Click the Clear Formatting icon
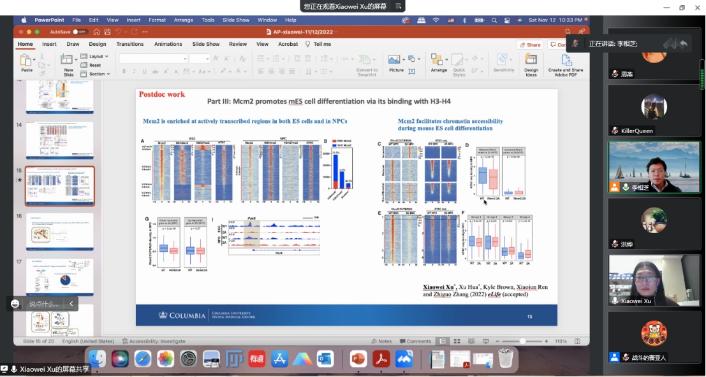The height and width of the screenshot is (377, 706). (x=243, y=59)
